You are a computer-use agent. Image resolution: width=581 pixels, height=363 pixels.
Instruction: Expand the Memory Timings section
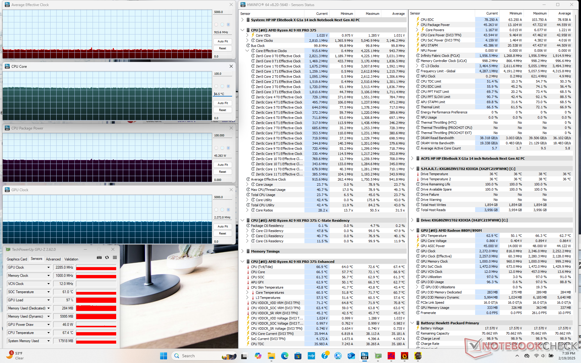(x=242, y=251)
